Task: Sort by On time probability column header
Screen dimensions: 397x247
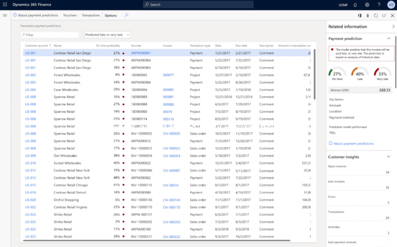Action: [108, 46]
